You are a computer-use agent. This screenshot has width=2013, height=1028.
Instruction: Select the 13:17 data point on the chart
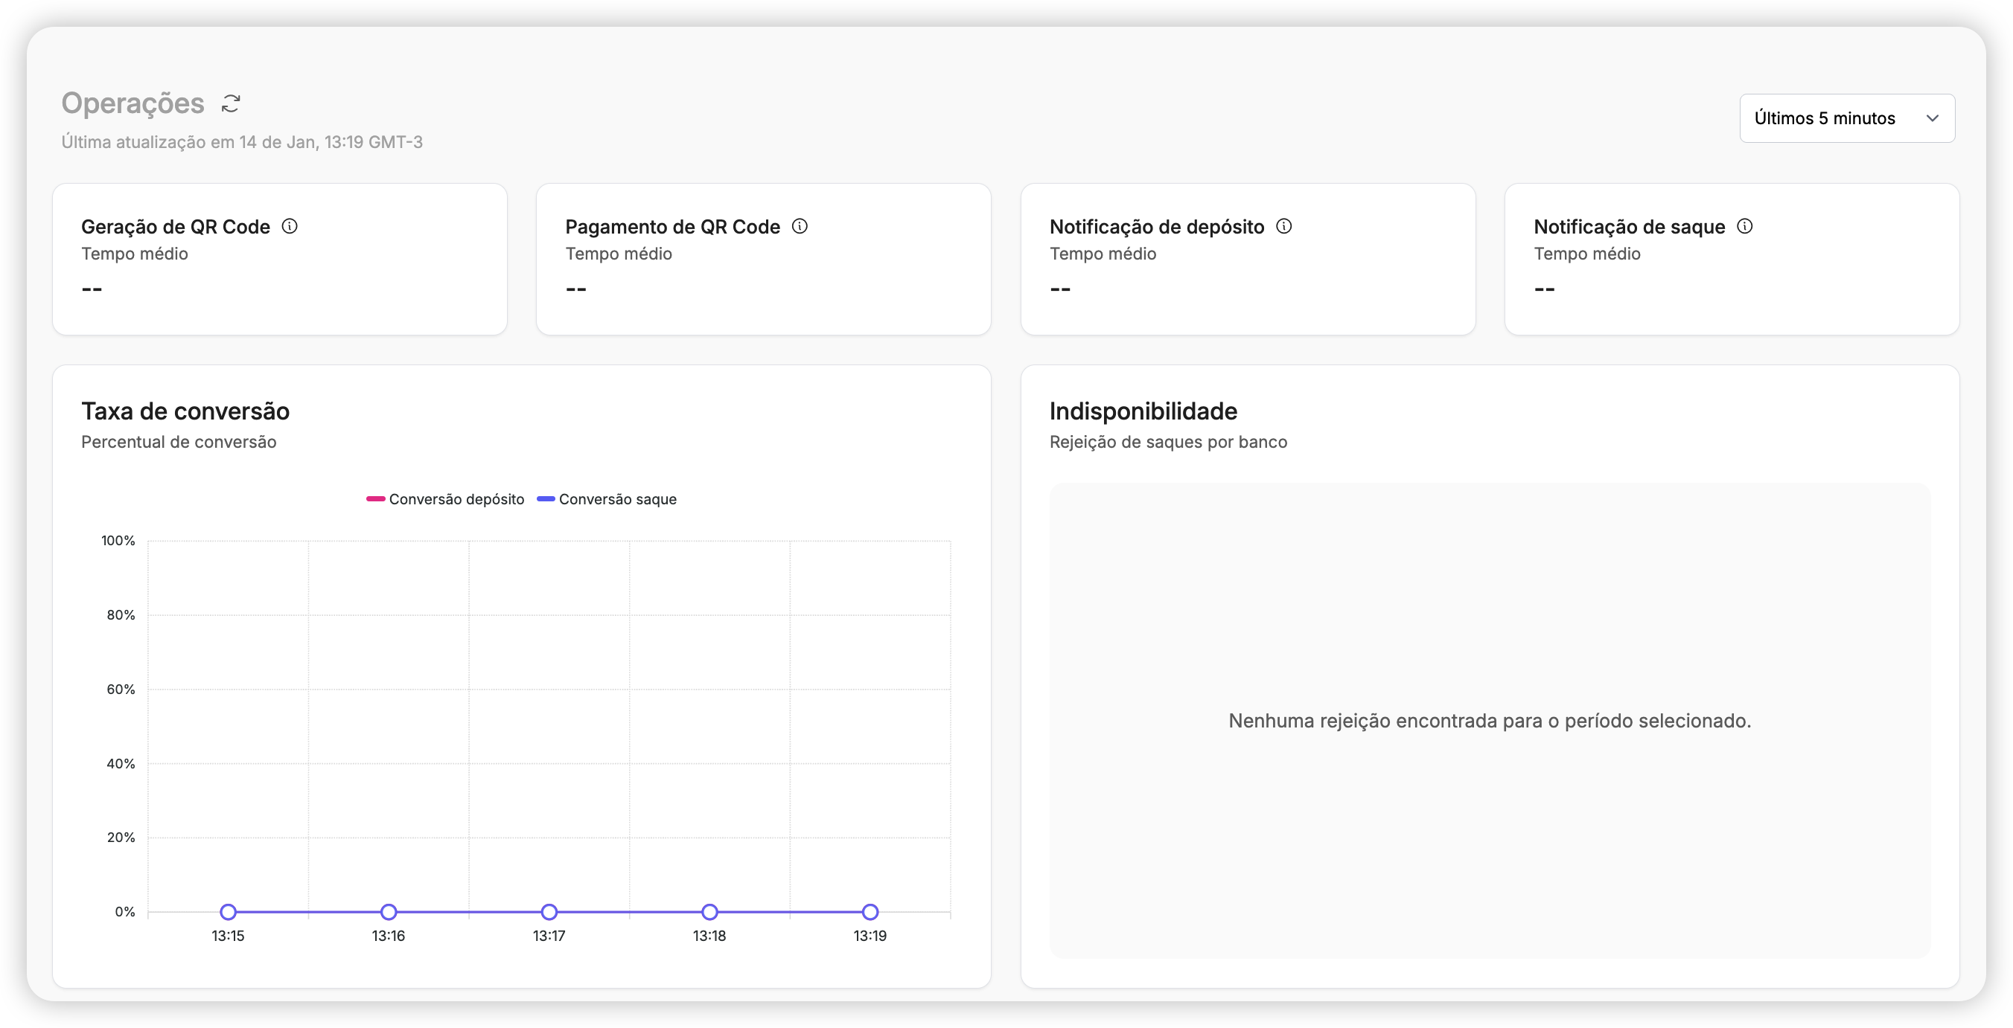coord(549,913)
